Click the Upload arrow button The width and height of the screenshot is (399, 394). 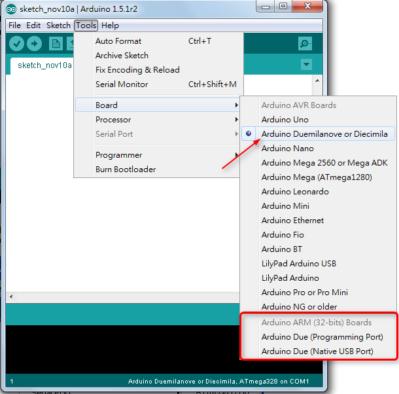[x=35, y=44]
